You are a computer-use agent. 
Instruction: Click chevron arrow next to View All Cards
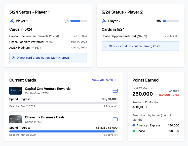pos(116,80)
